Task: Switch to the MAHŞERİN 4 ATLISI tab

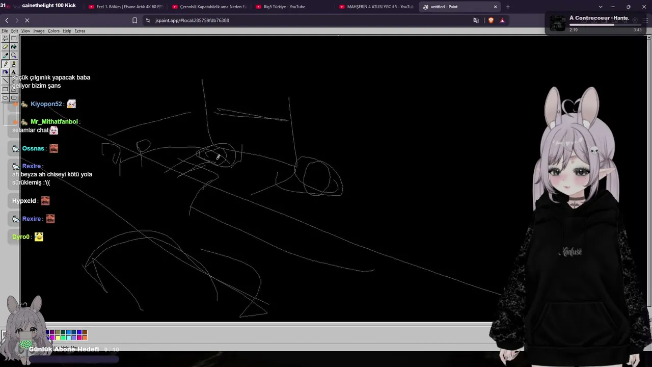Action: tap(377, 7)
